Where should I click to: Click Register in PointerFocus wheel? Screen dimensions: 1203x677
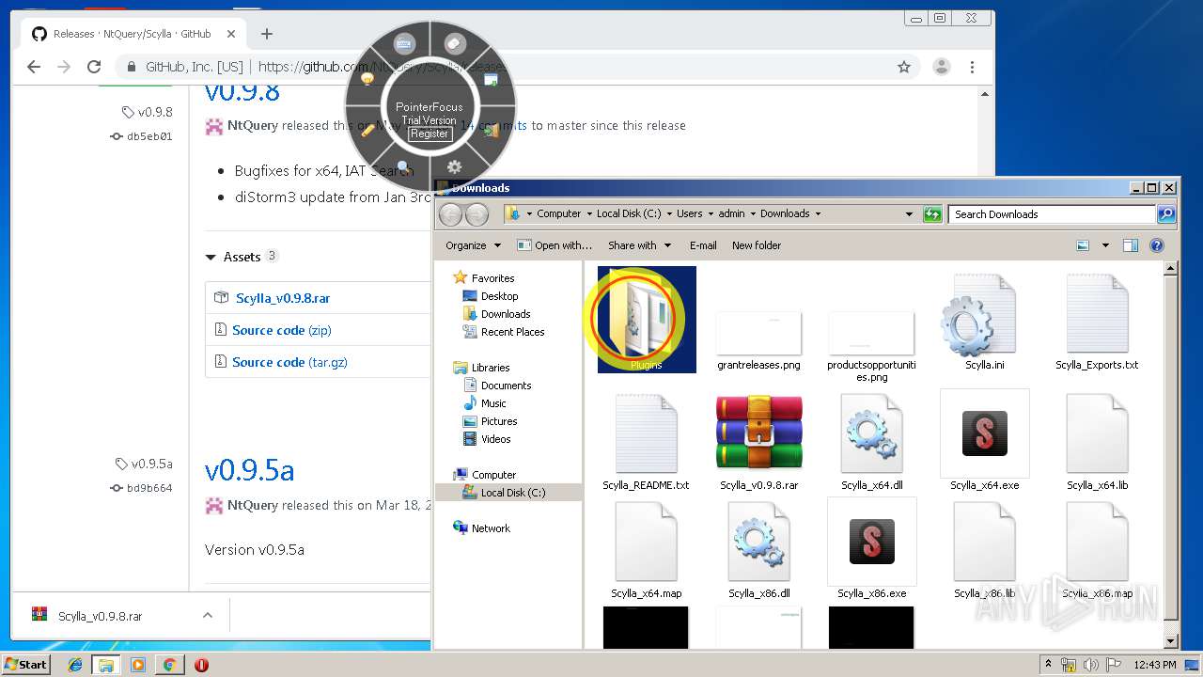[x=430, y=134]
